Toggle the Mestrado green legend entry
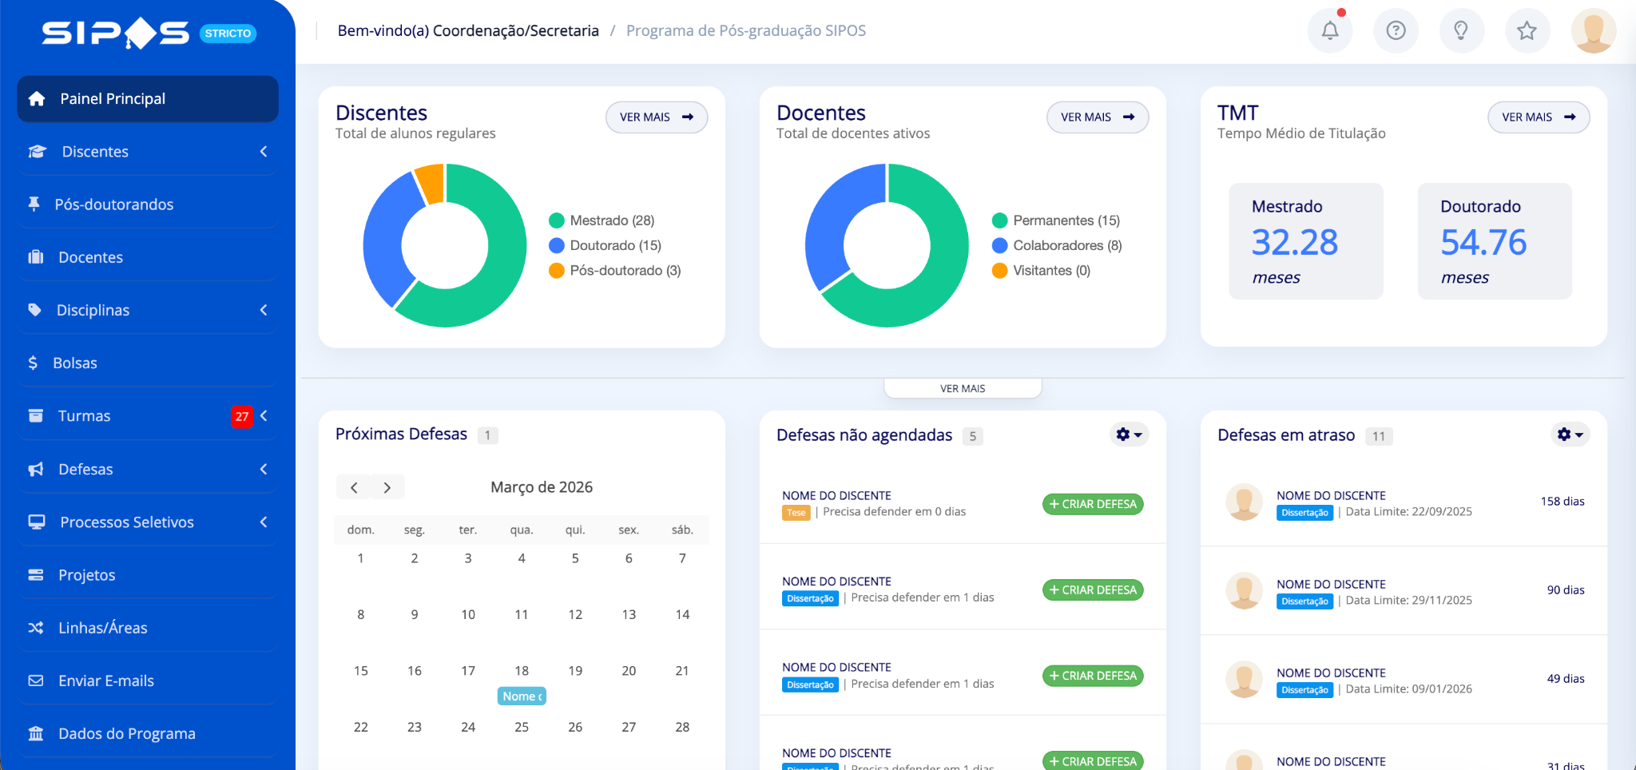Image resolution: width=1636 pixels, height=770 pixels. (x=602, y=220)
